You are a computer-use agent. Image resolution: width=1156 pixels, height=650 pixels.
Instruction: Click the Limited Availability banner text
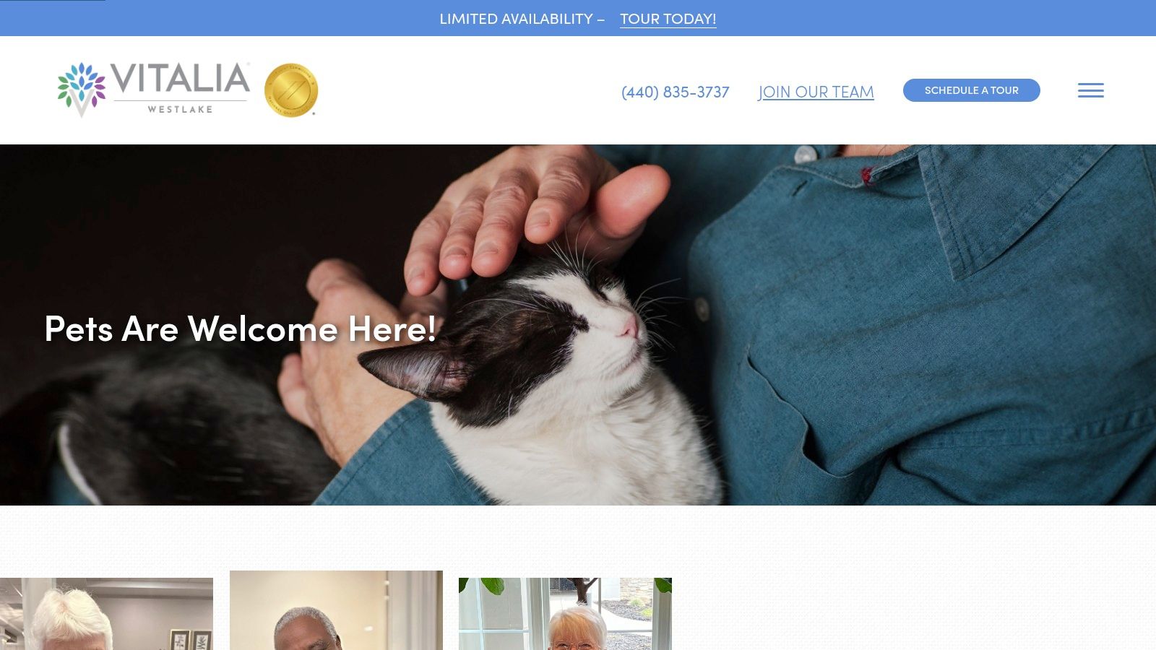click(x=516, y=19)
